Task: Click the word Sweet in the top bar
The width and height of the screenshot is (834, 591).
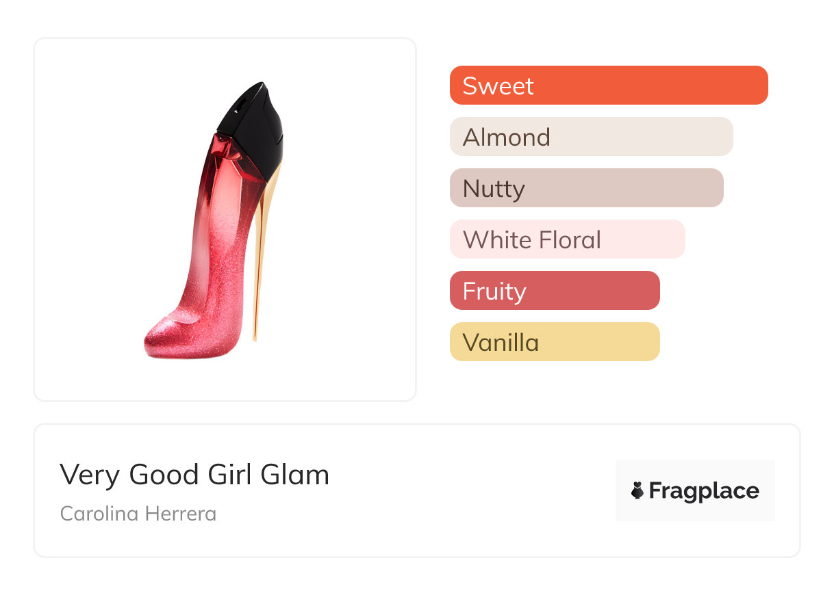Action: point(498,86)
